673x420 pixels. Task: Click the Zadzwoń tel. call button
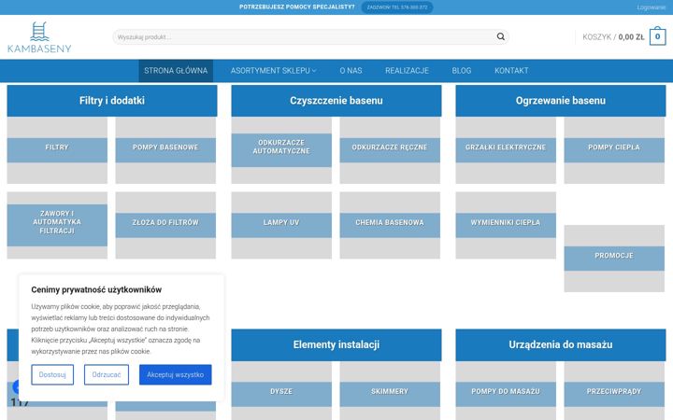(x=397, y=7)
